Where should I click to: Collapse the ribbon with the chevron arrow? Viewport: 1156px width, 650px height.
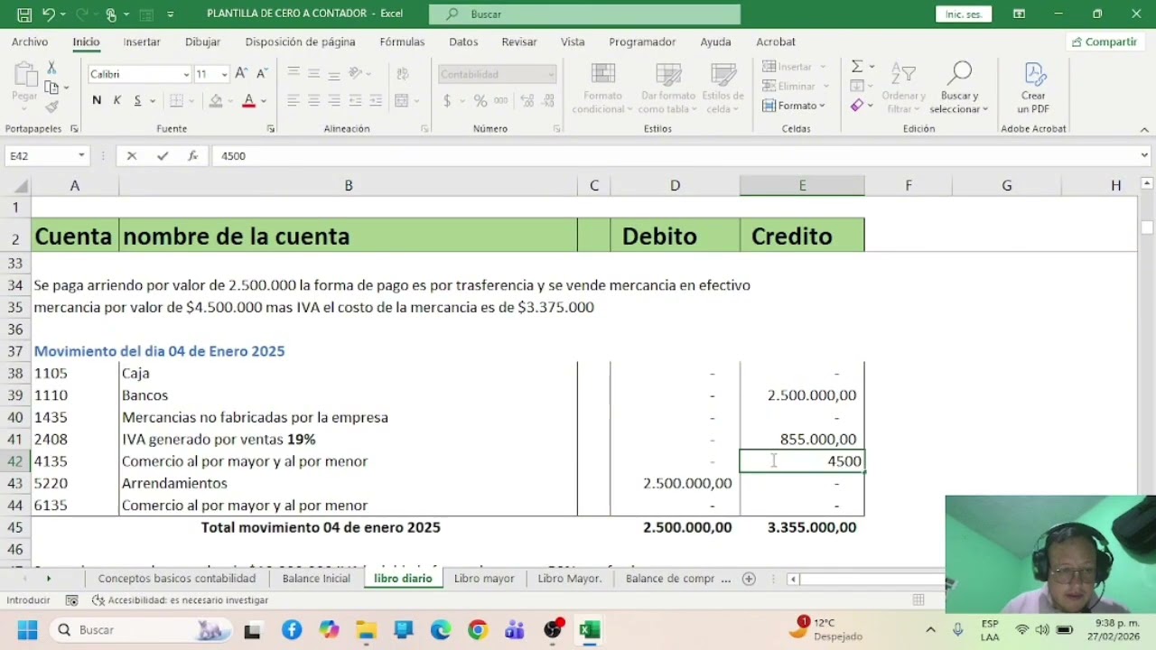click(1144, 130)
